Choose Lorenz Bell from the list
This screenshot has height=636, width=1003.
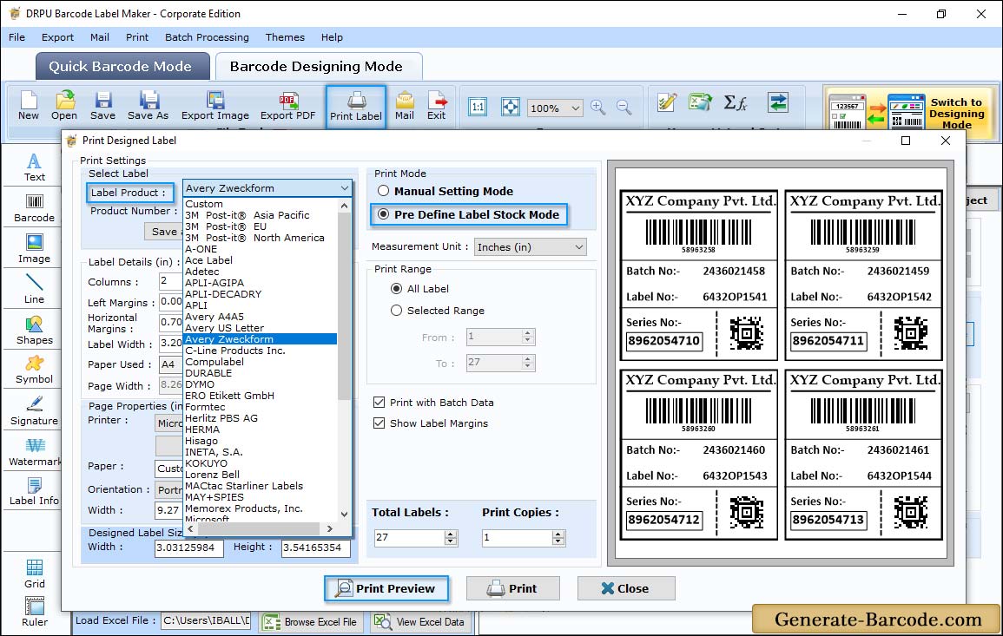click(213, 475)
